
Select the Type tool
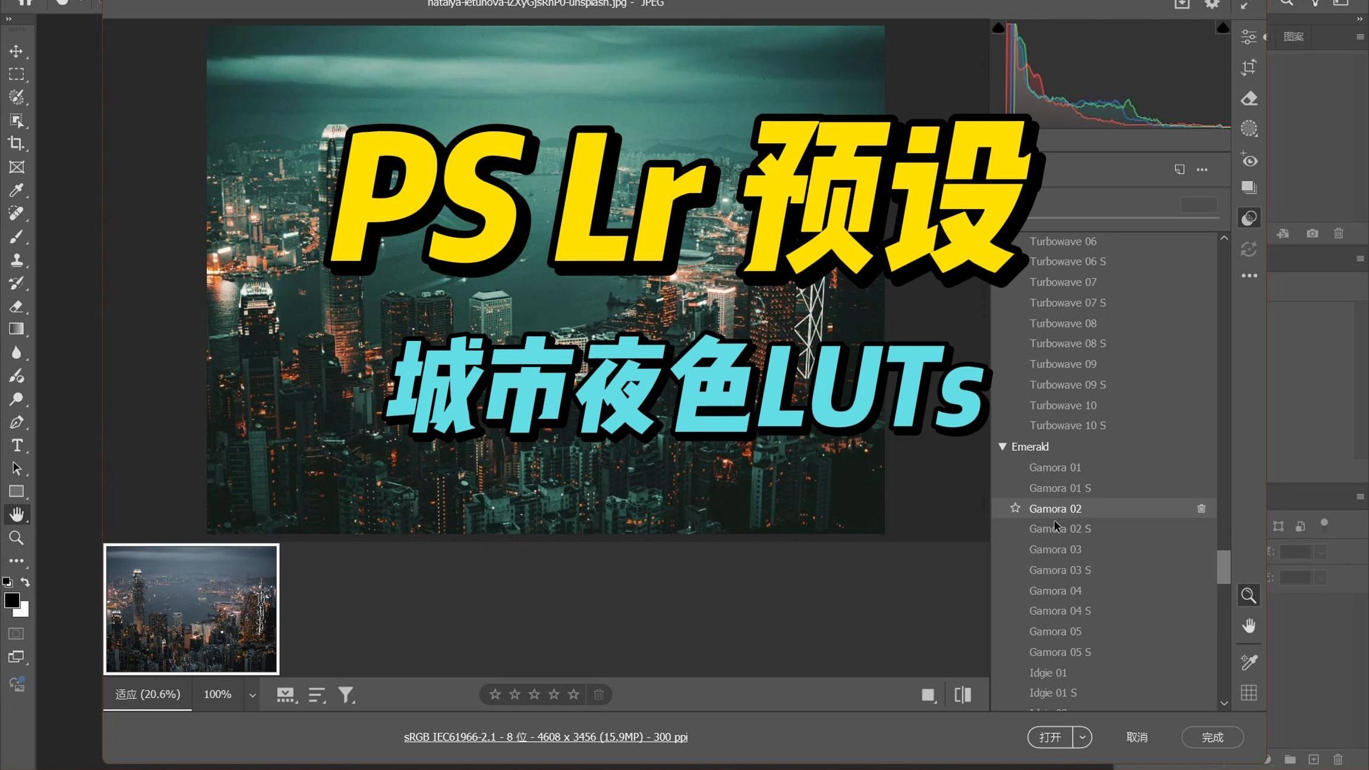pos(16,445)
